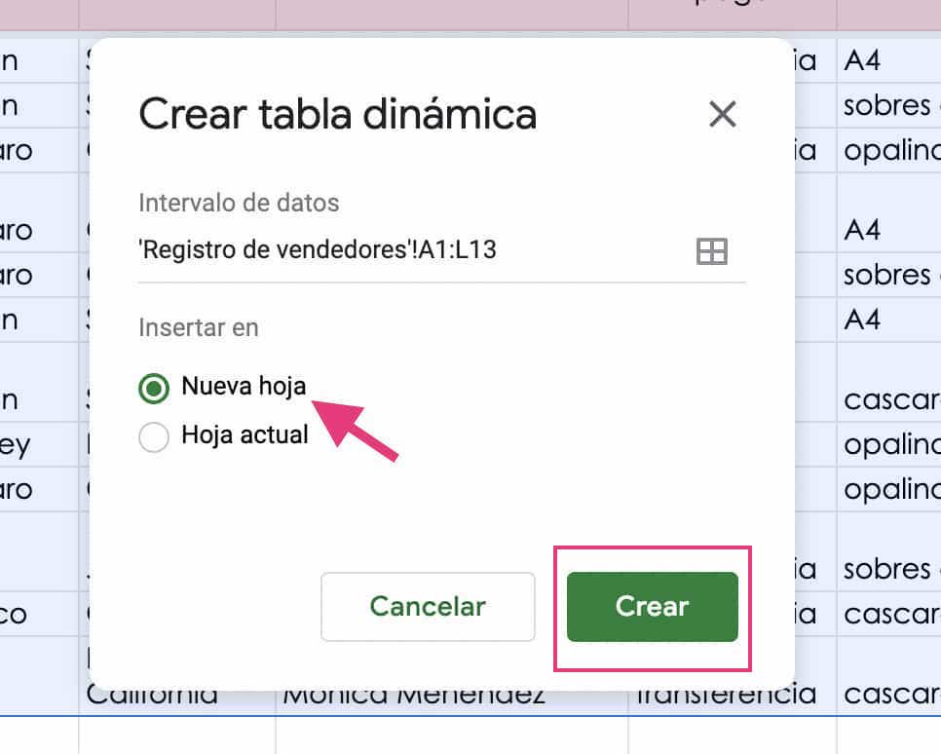941x754 pixels.
Task: Select the opalino cell next to Hoja actual
Action: (x=886, y=443)
